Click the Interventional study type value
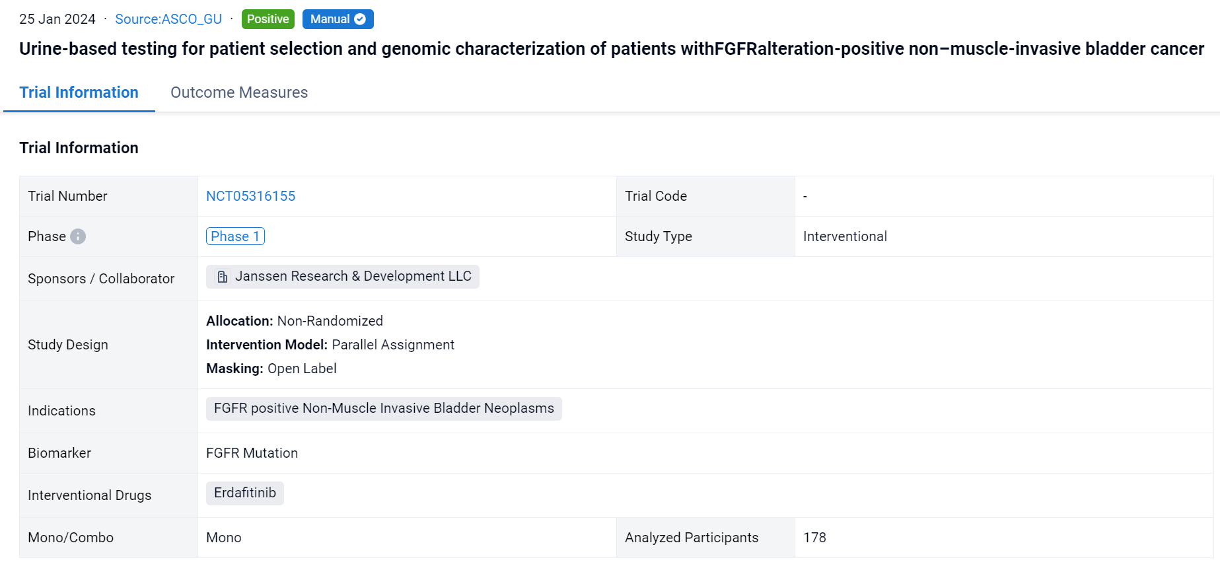 point(845,236)
